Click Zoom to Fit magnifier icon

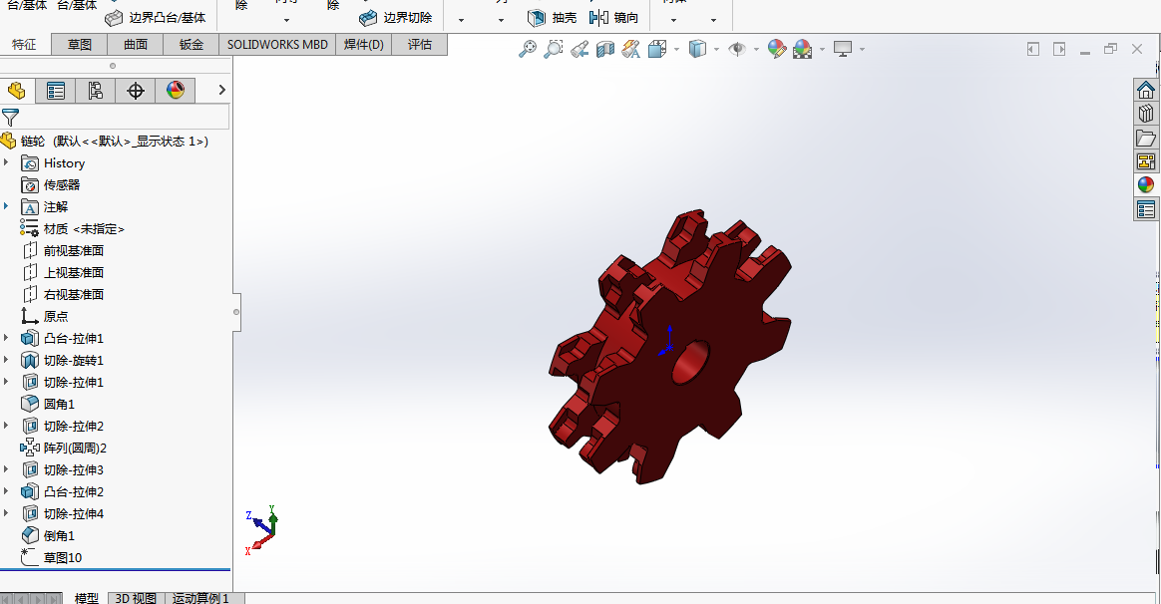528,49
